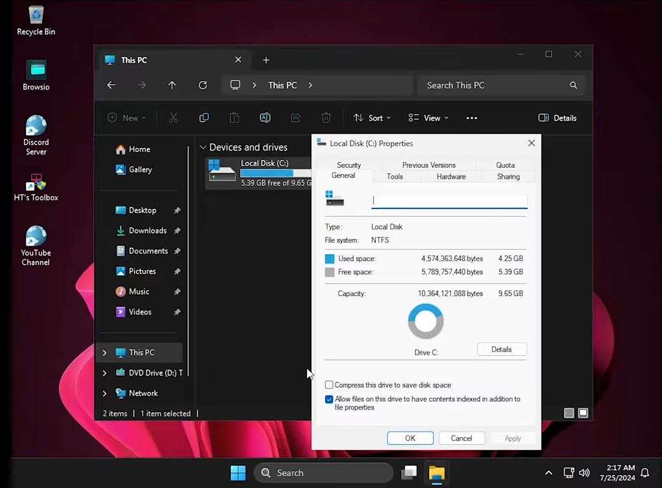The width and height of the screenshot is (662, 488).
Task: Collapse the Devices and drives group
Action: (203, 147)
